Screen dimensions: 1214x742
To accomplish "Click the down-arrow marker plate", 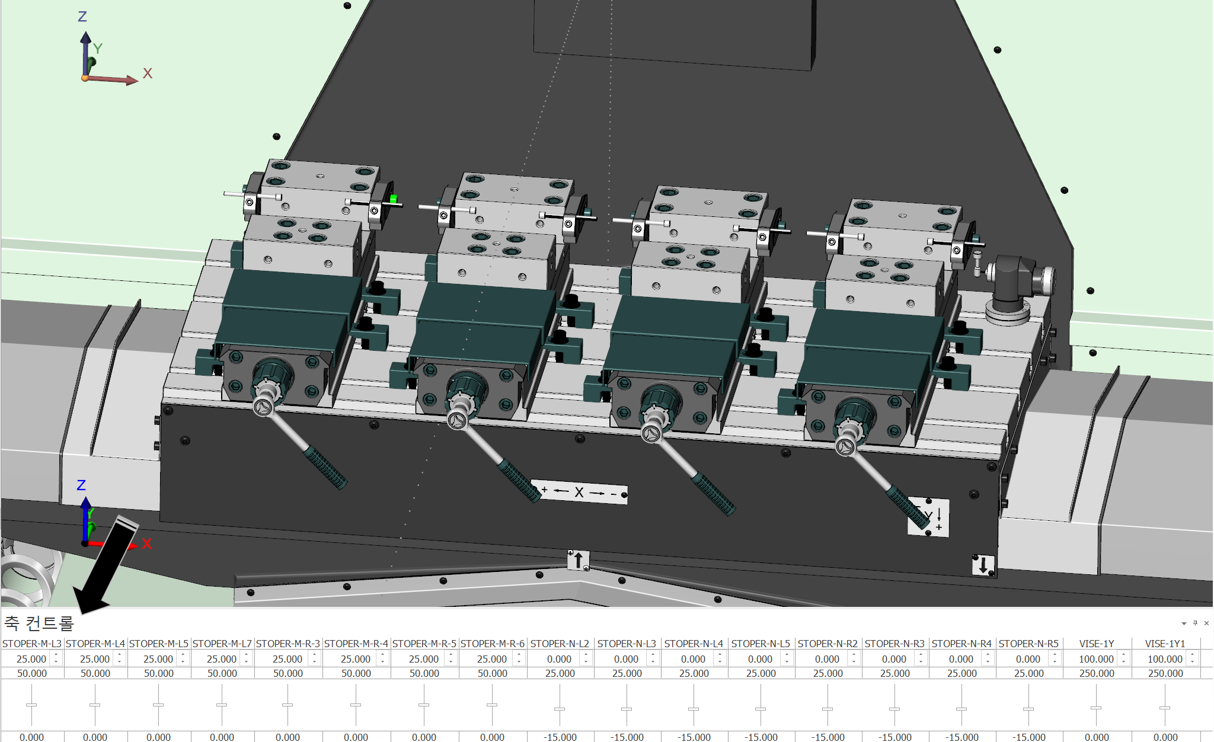I will pos(983,565).
